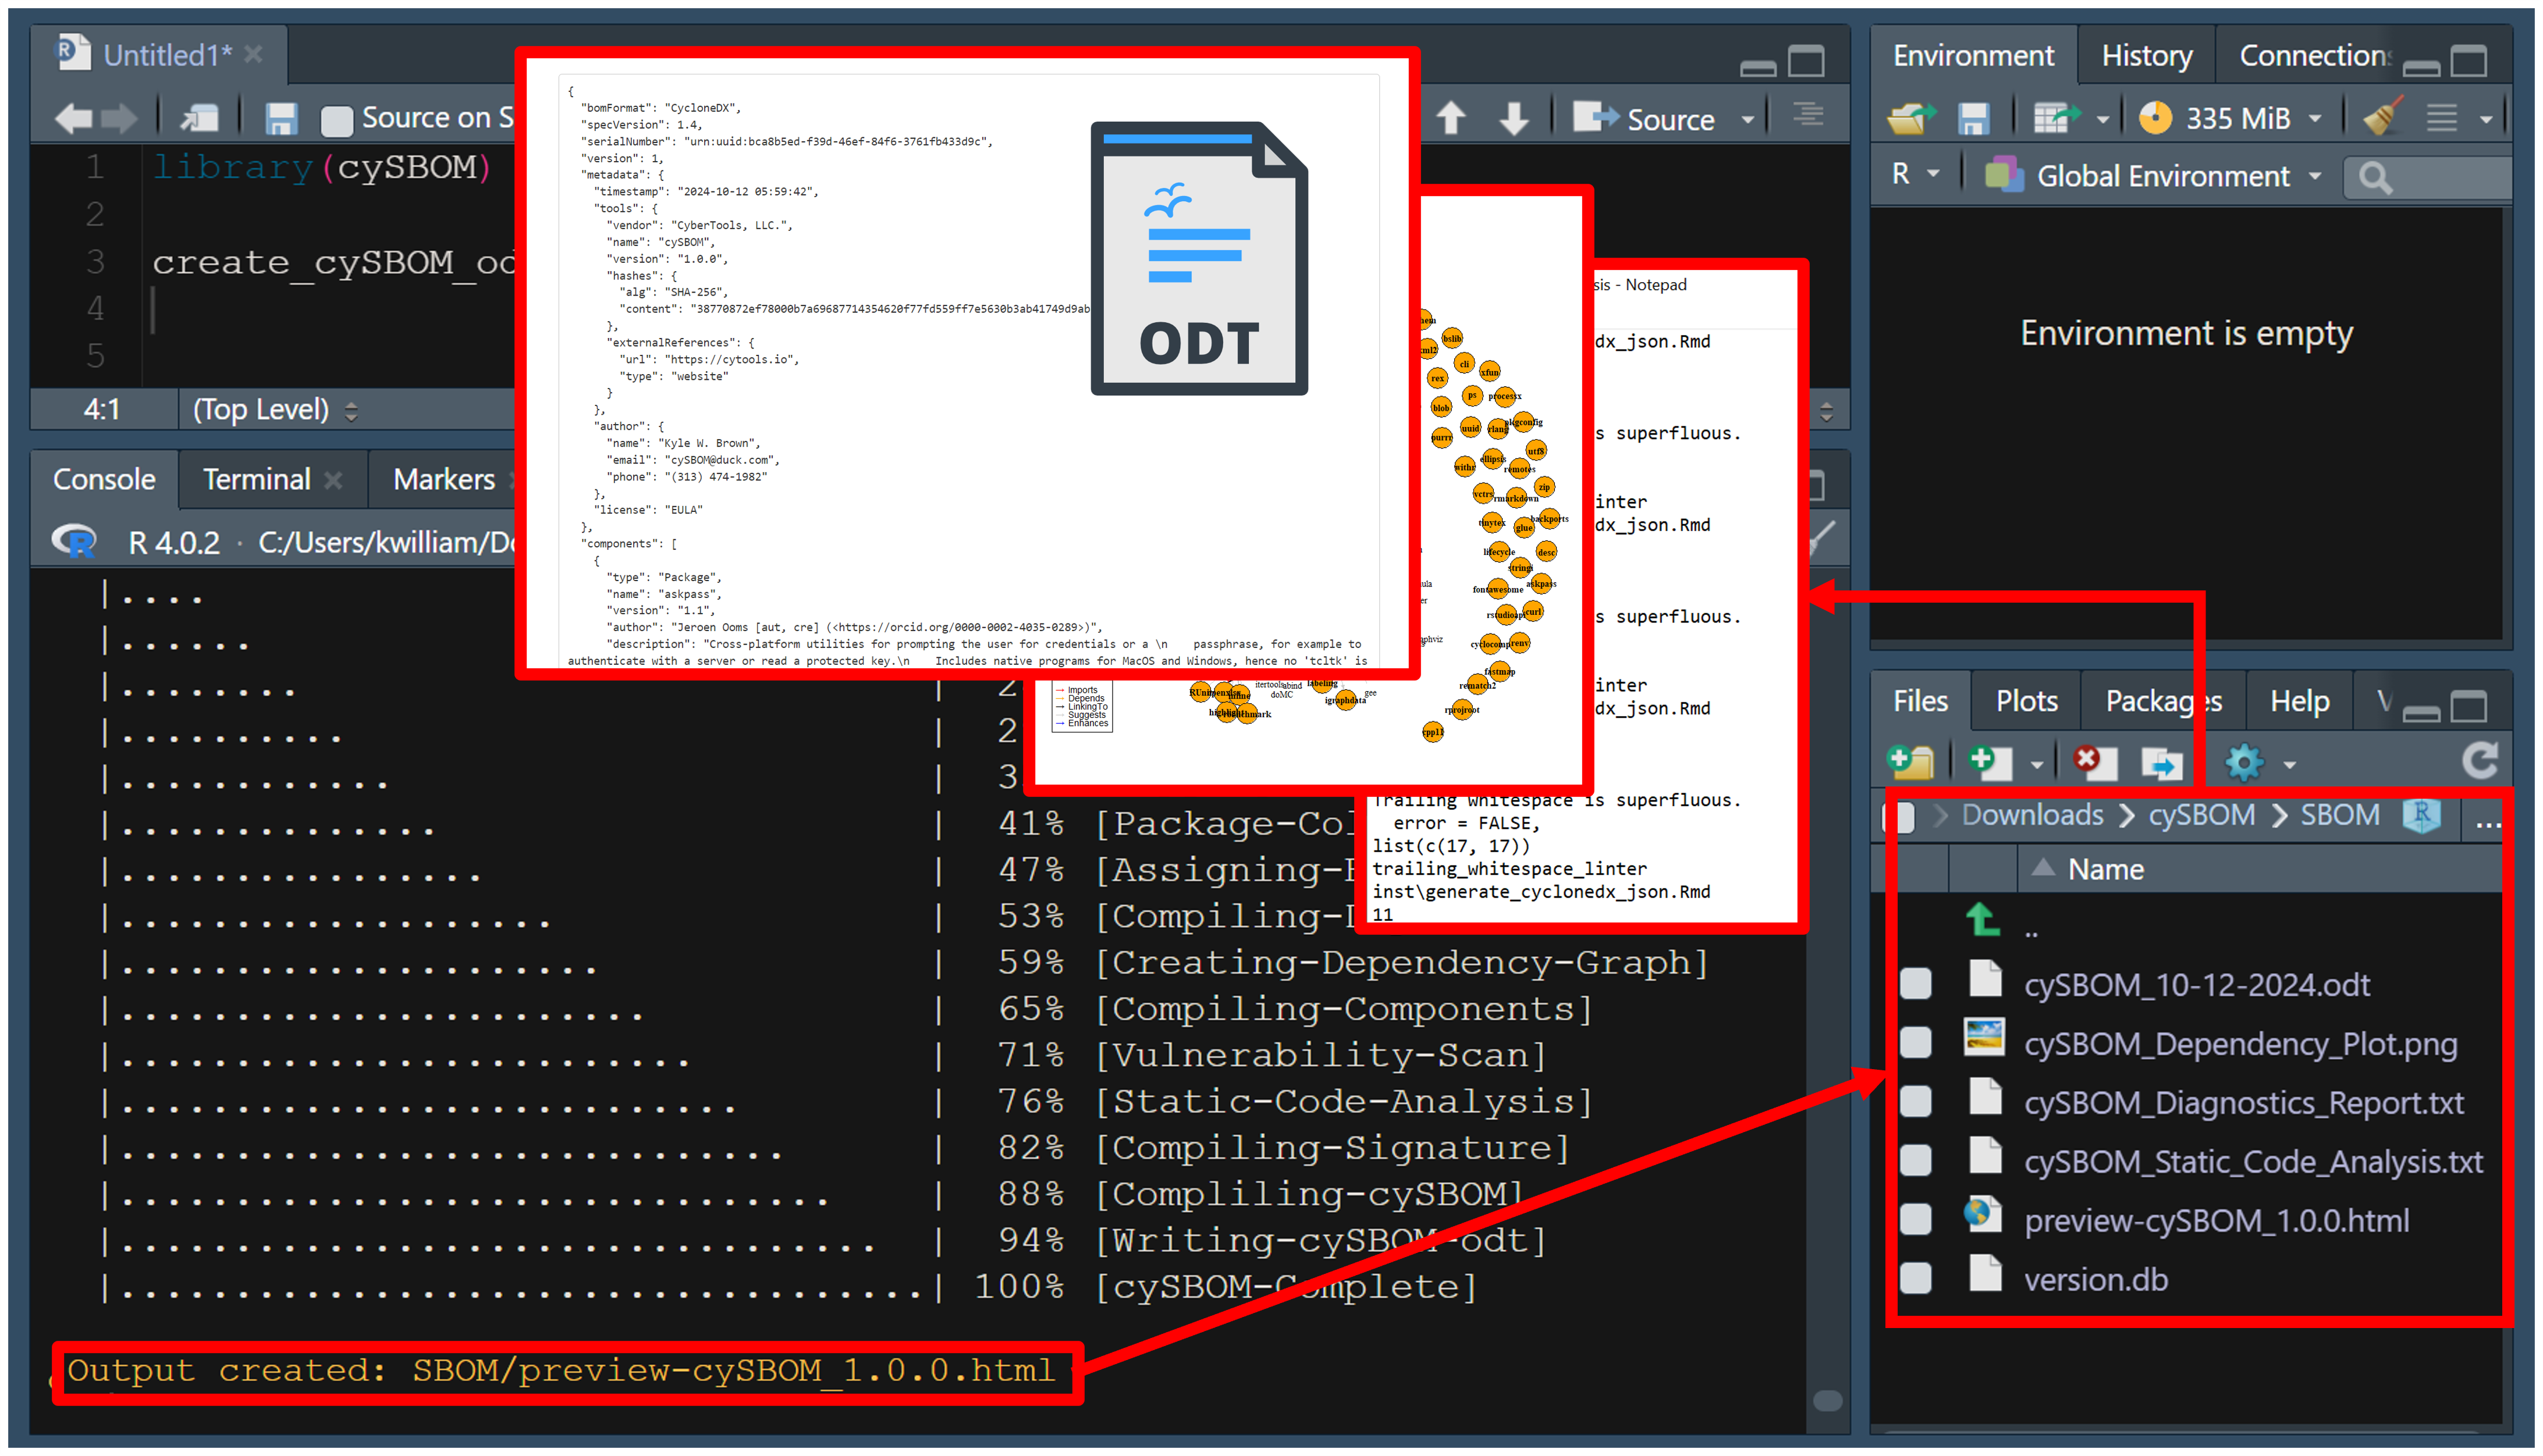This screenshot has height=1456, width=2543.
Task: Refresh the file listing
Action: point(2480,762)
